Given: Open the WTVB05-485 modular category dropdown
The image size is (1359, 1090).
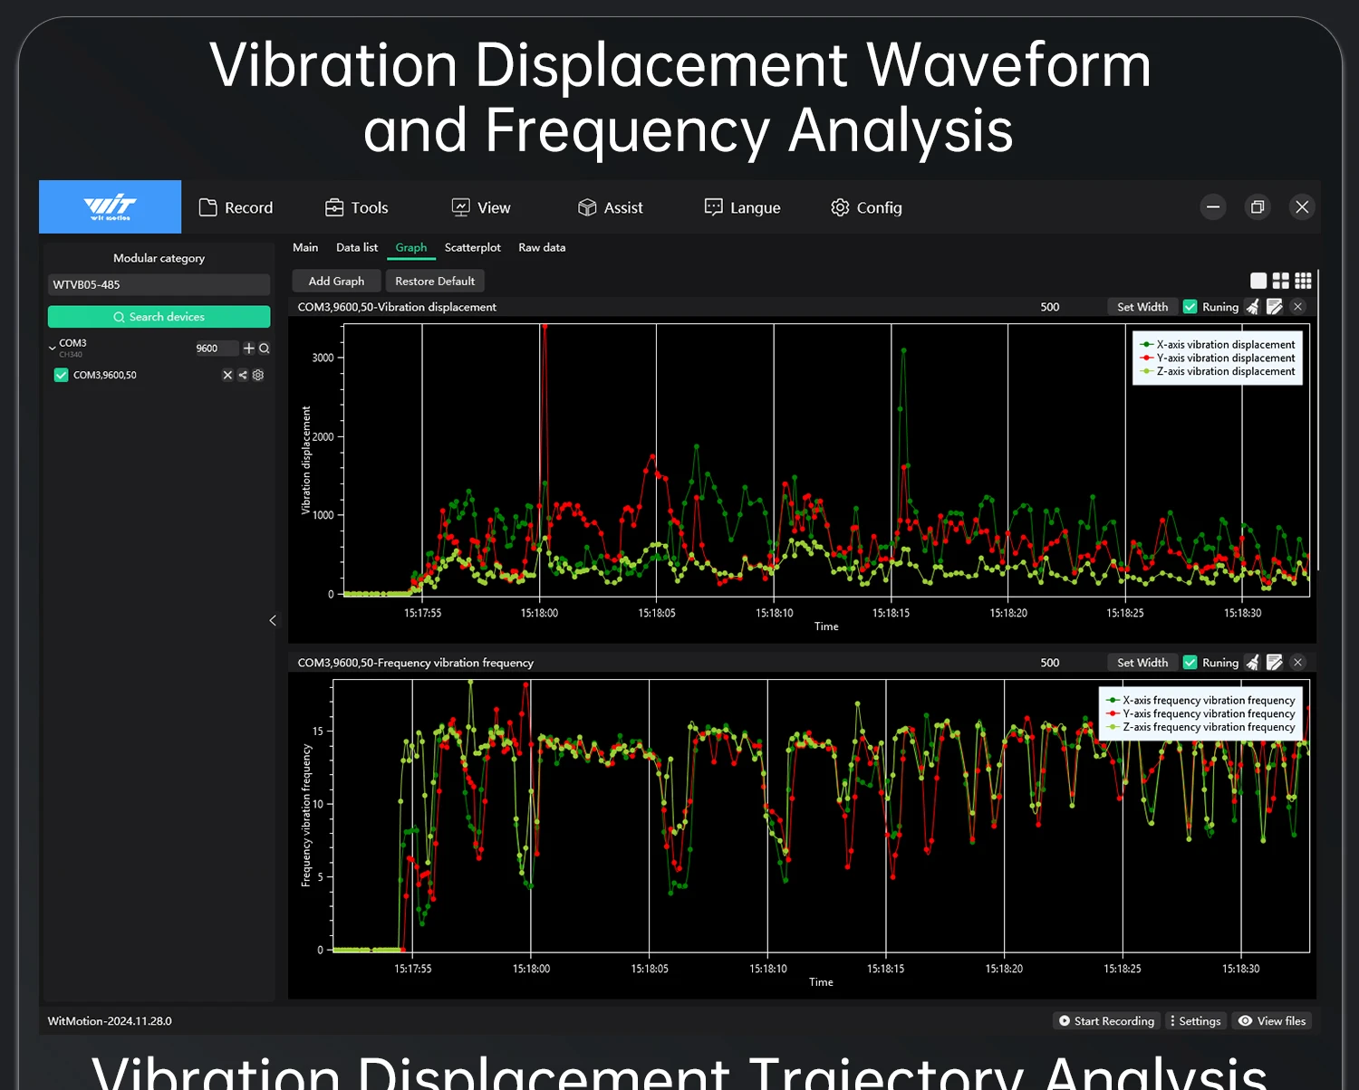Looking at the screenshot, I should [159, 284].
